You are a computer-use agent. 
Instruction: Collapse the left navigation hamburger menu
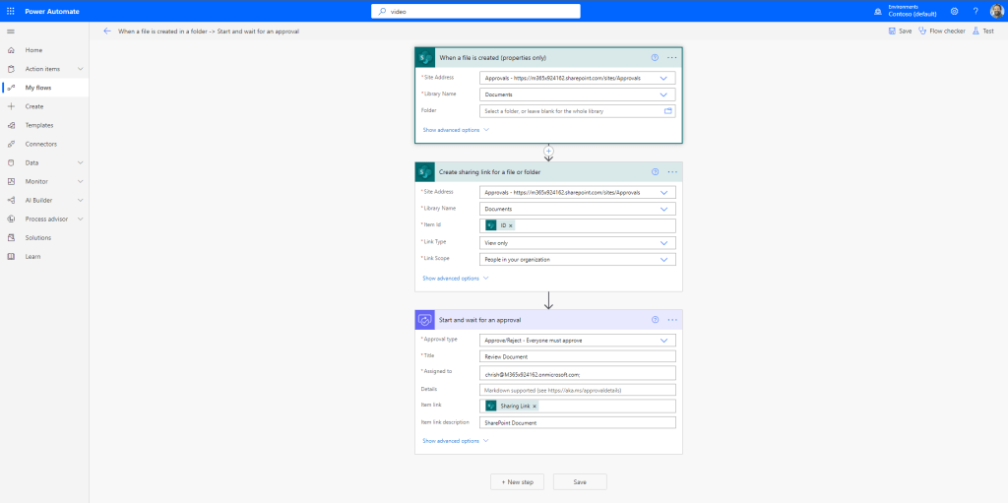[x=11, y=31]
